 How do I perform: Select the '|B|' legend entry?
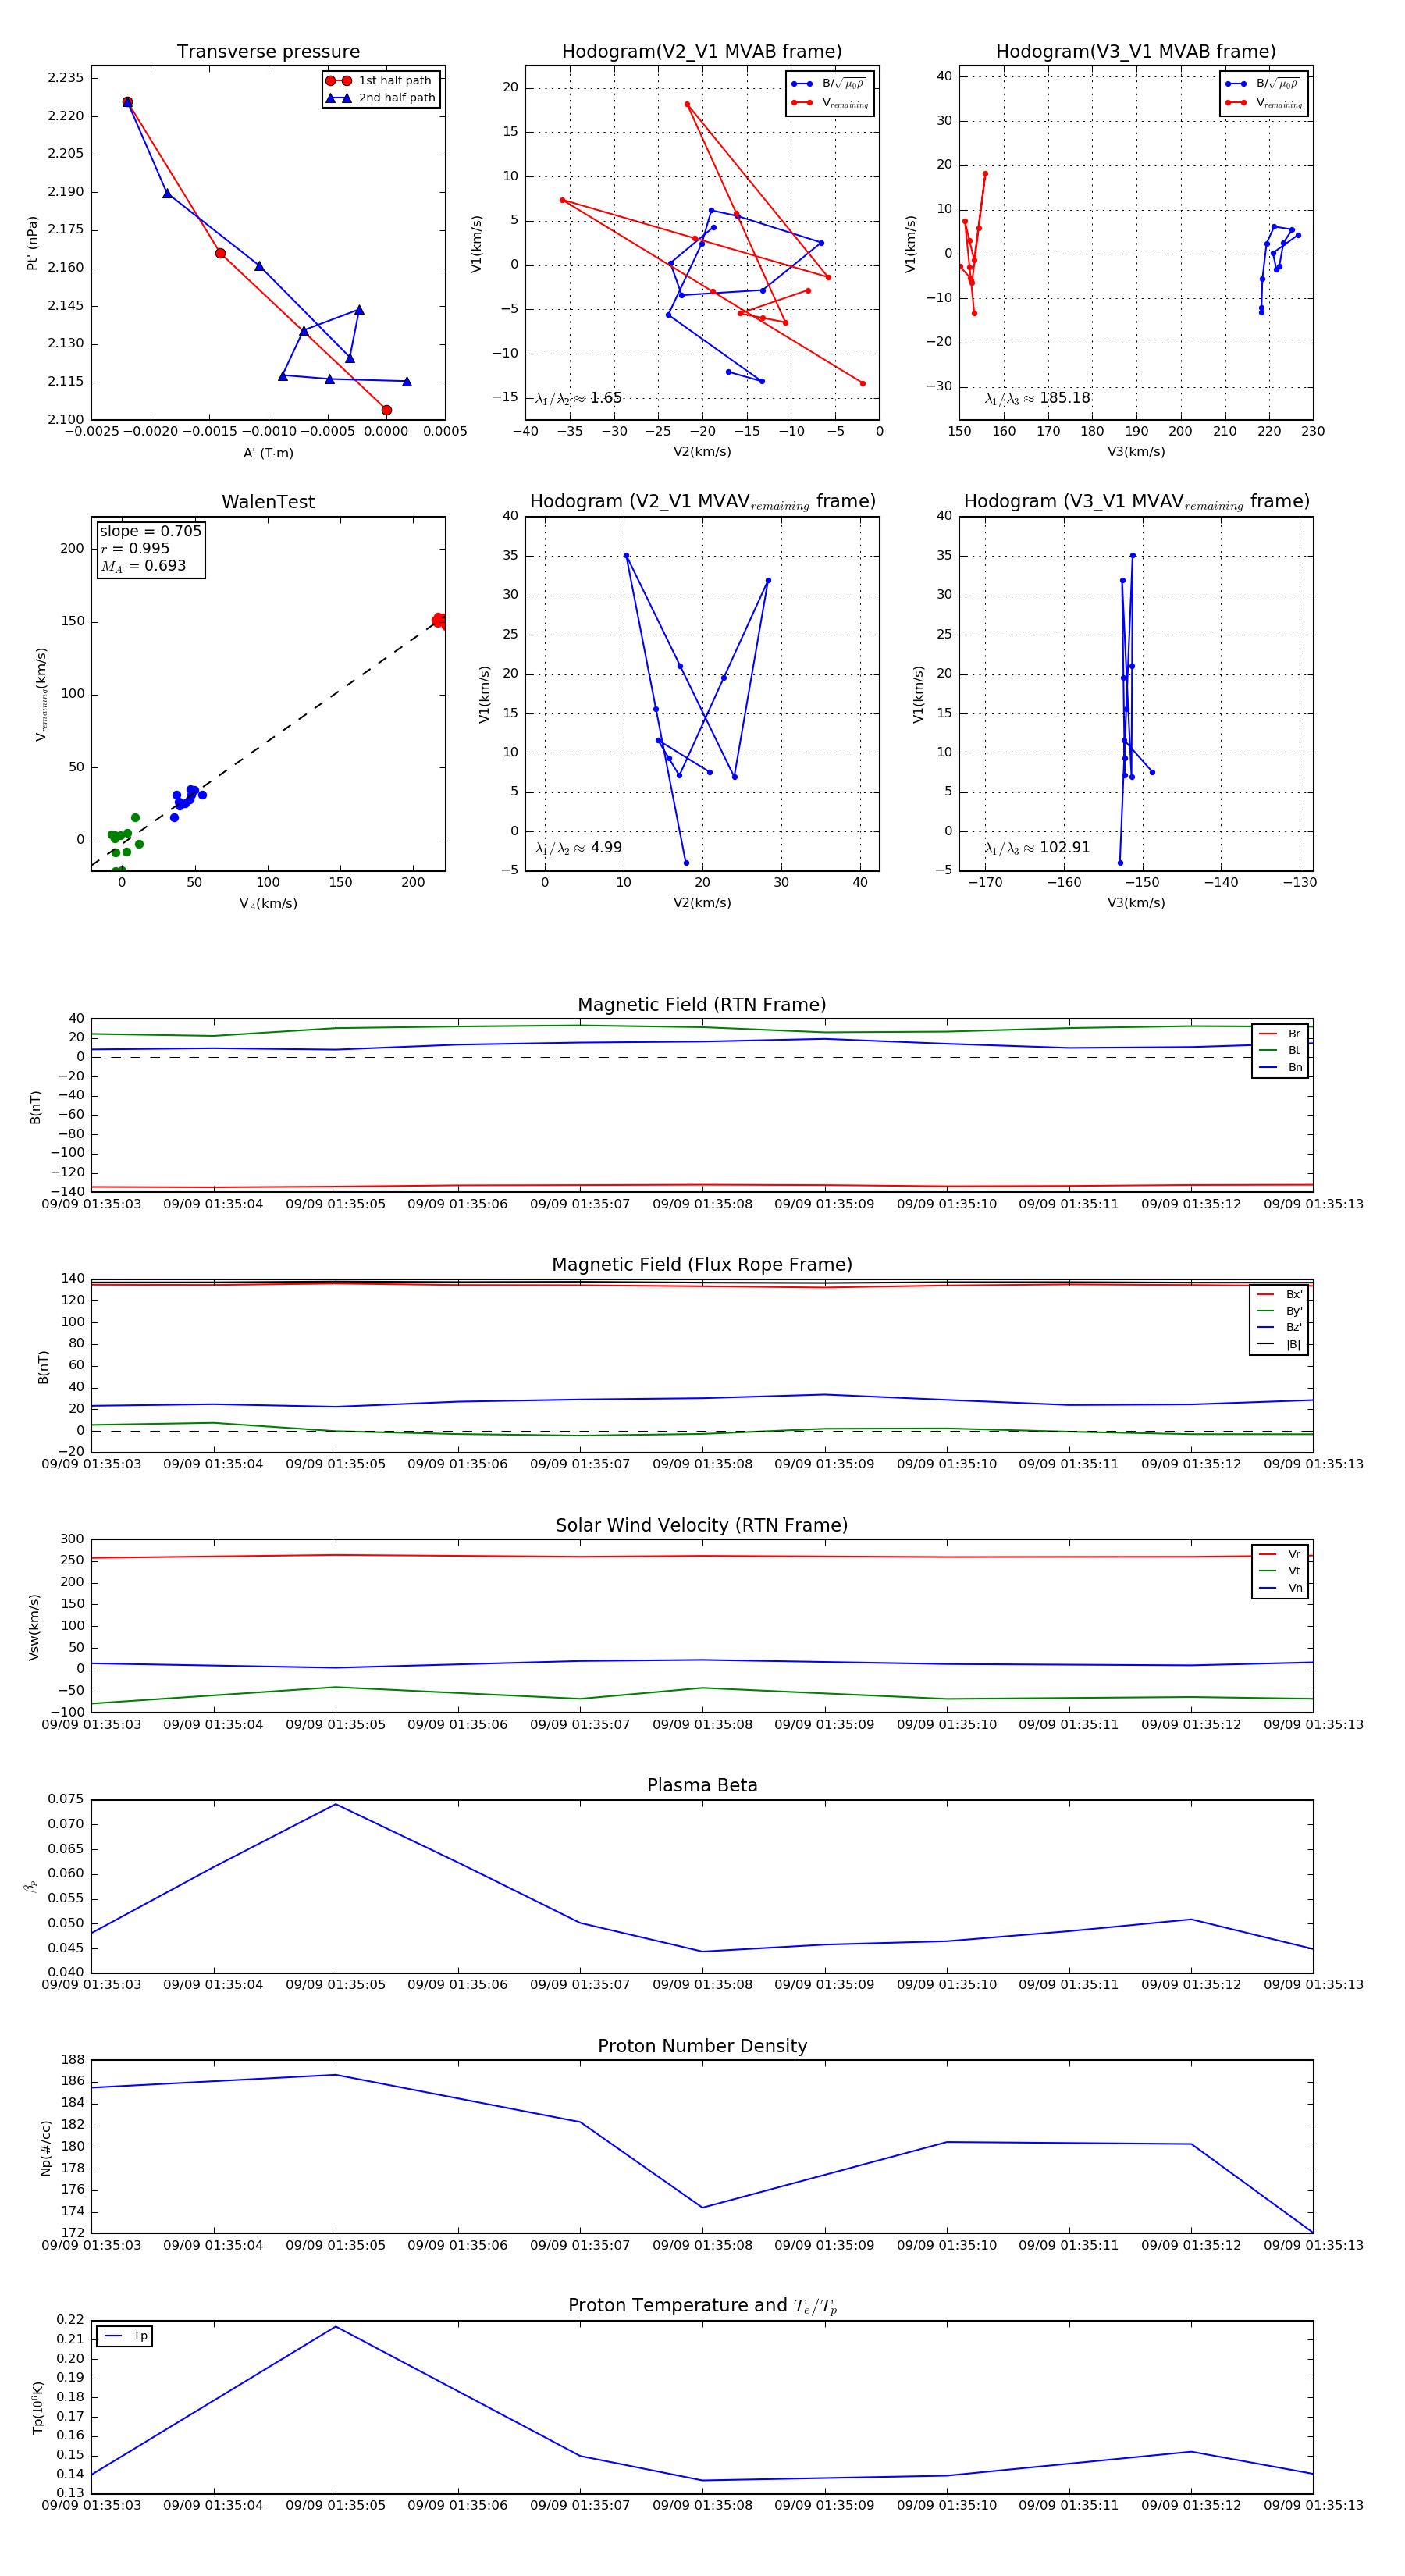click(x=1279, y=1345)
